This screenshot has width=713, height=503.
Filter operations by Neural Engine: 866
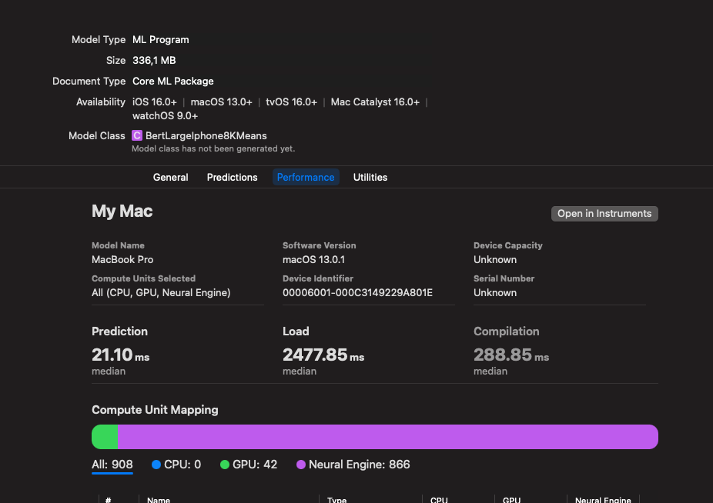359,465
